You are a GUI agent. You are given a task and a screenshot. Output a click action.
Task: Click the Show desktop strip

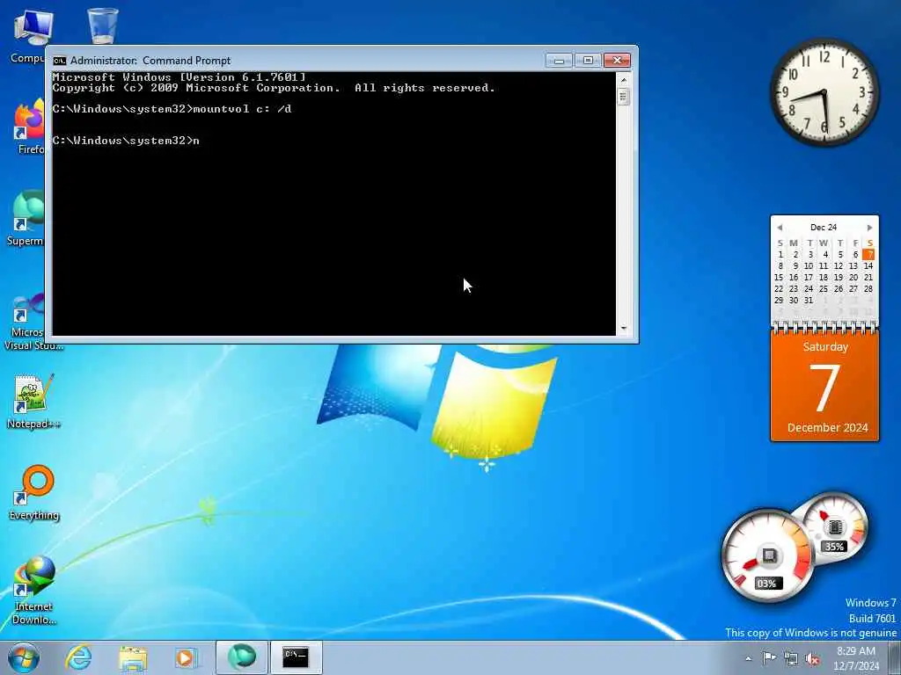click(x=894, y=657)
